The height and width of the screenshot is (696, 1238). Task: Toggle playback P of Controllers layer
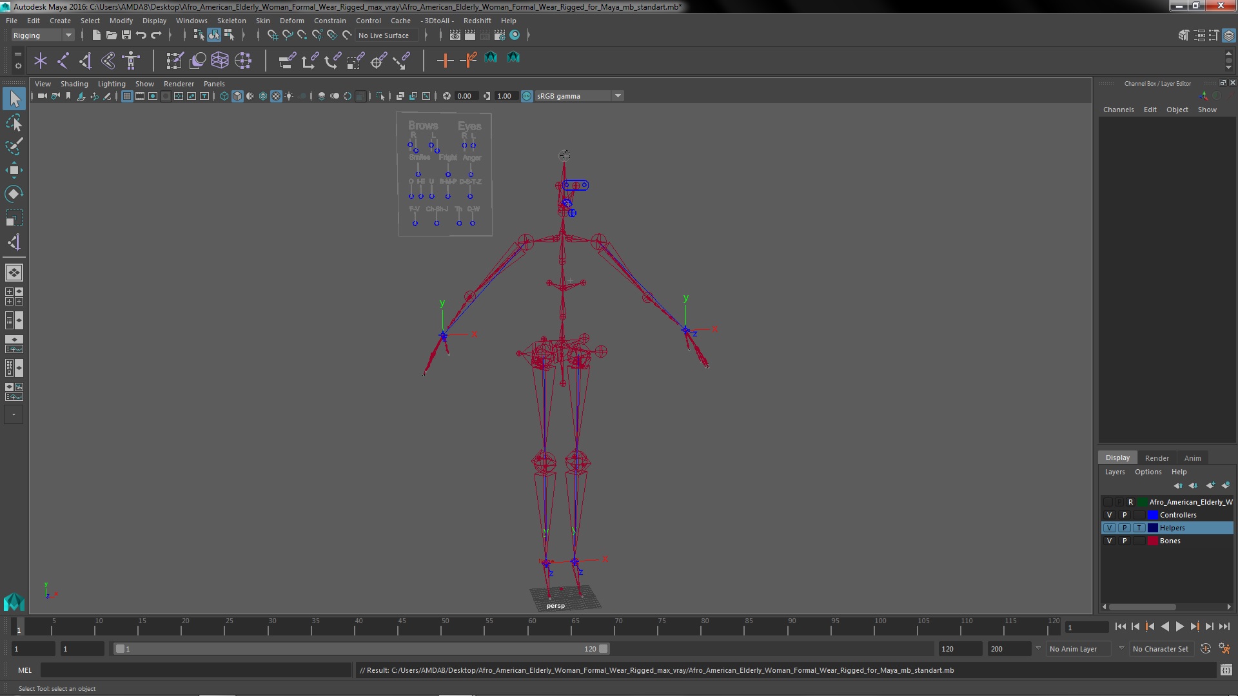tap(1125, 515)
